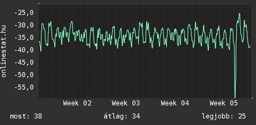256x125 pixels.
Task: Click the right end of the graph line
Action: pos(250,46)
